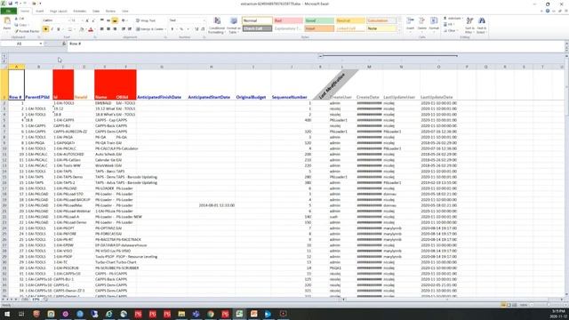Toggle Middle Align
This screenshot has width=569, height=320.
click(x=108, y=20)
